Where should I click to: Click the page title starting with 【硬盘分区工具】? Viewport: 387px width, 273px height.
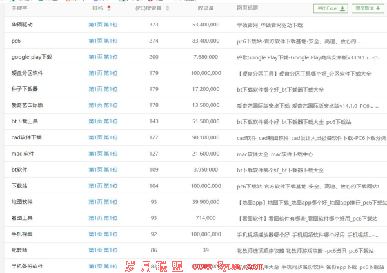tap(304, 74)
